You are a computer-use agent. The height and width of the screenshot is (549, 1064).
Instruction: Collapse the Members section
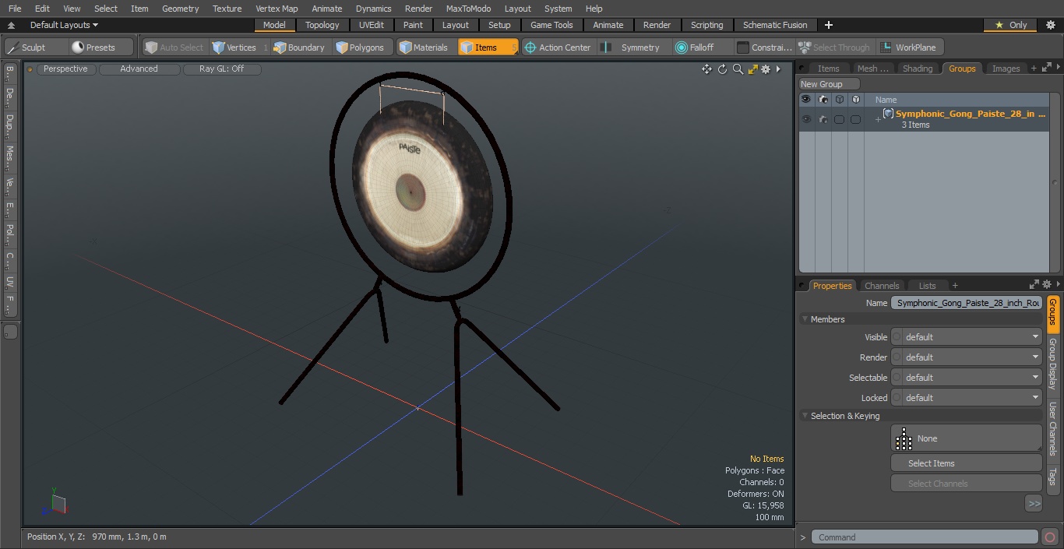805,319
